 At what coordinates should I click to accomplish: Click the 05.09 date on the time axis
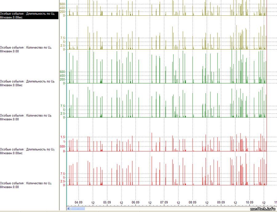pos(107,202)
